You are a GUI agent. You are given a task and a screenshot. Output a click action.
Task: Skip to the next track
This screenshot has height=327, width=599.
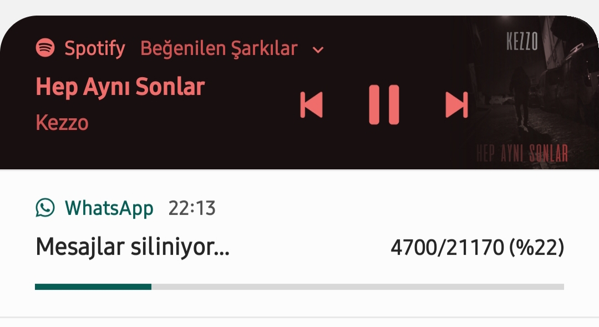(x=456, y=105)
